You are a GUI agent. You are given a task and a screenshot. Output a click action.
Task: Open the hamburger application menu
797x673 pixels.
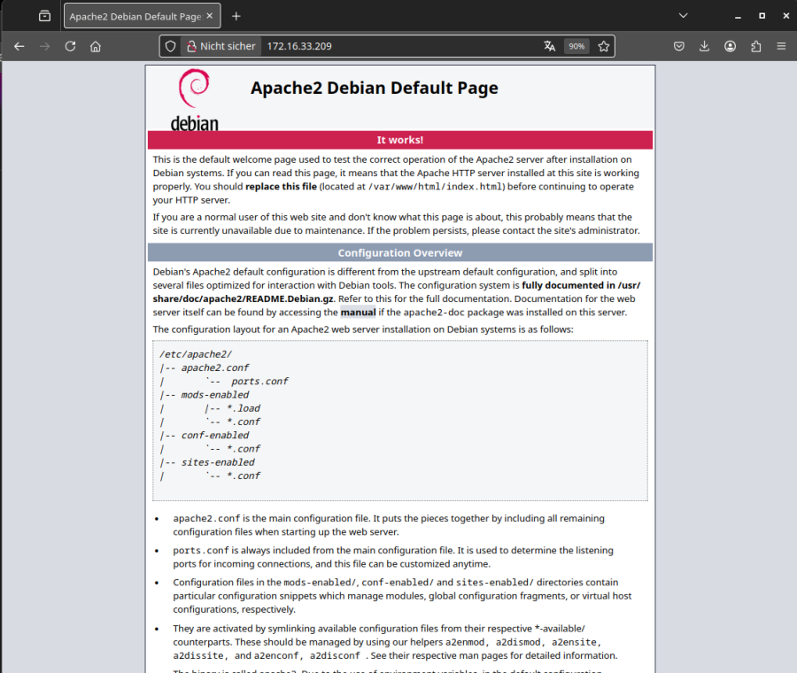point(781,45)
